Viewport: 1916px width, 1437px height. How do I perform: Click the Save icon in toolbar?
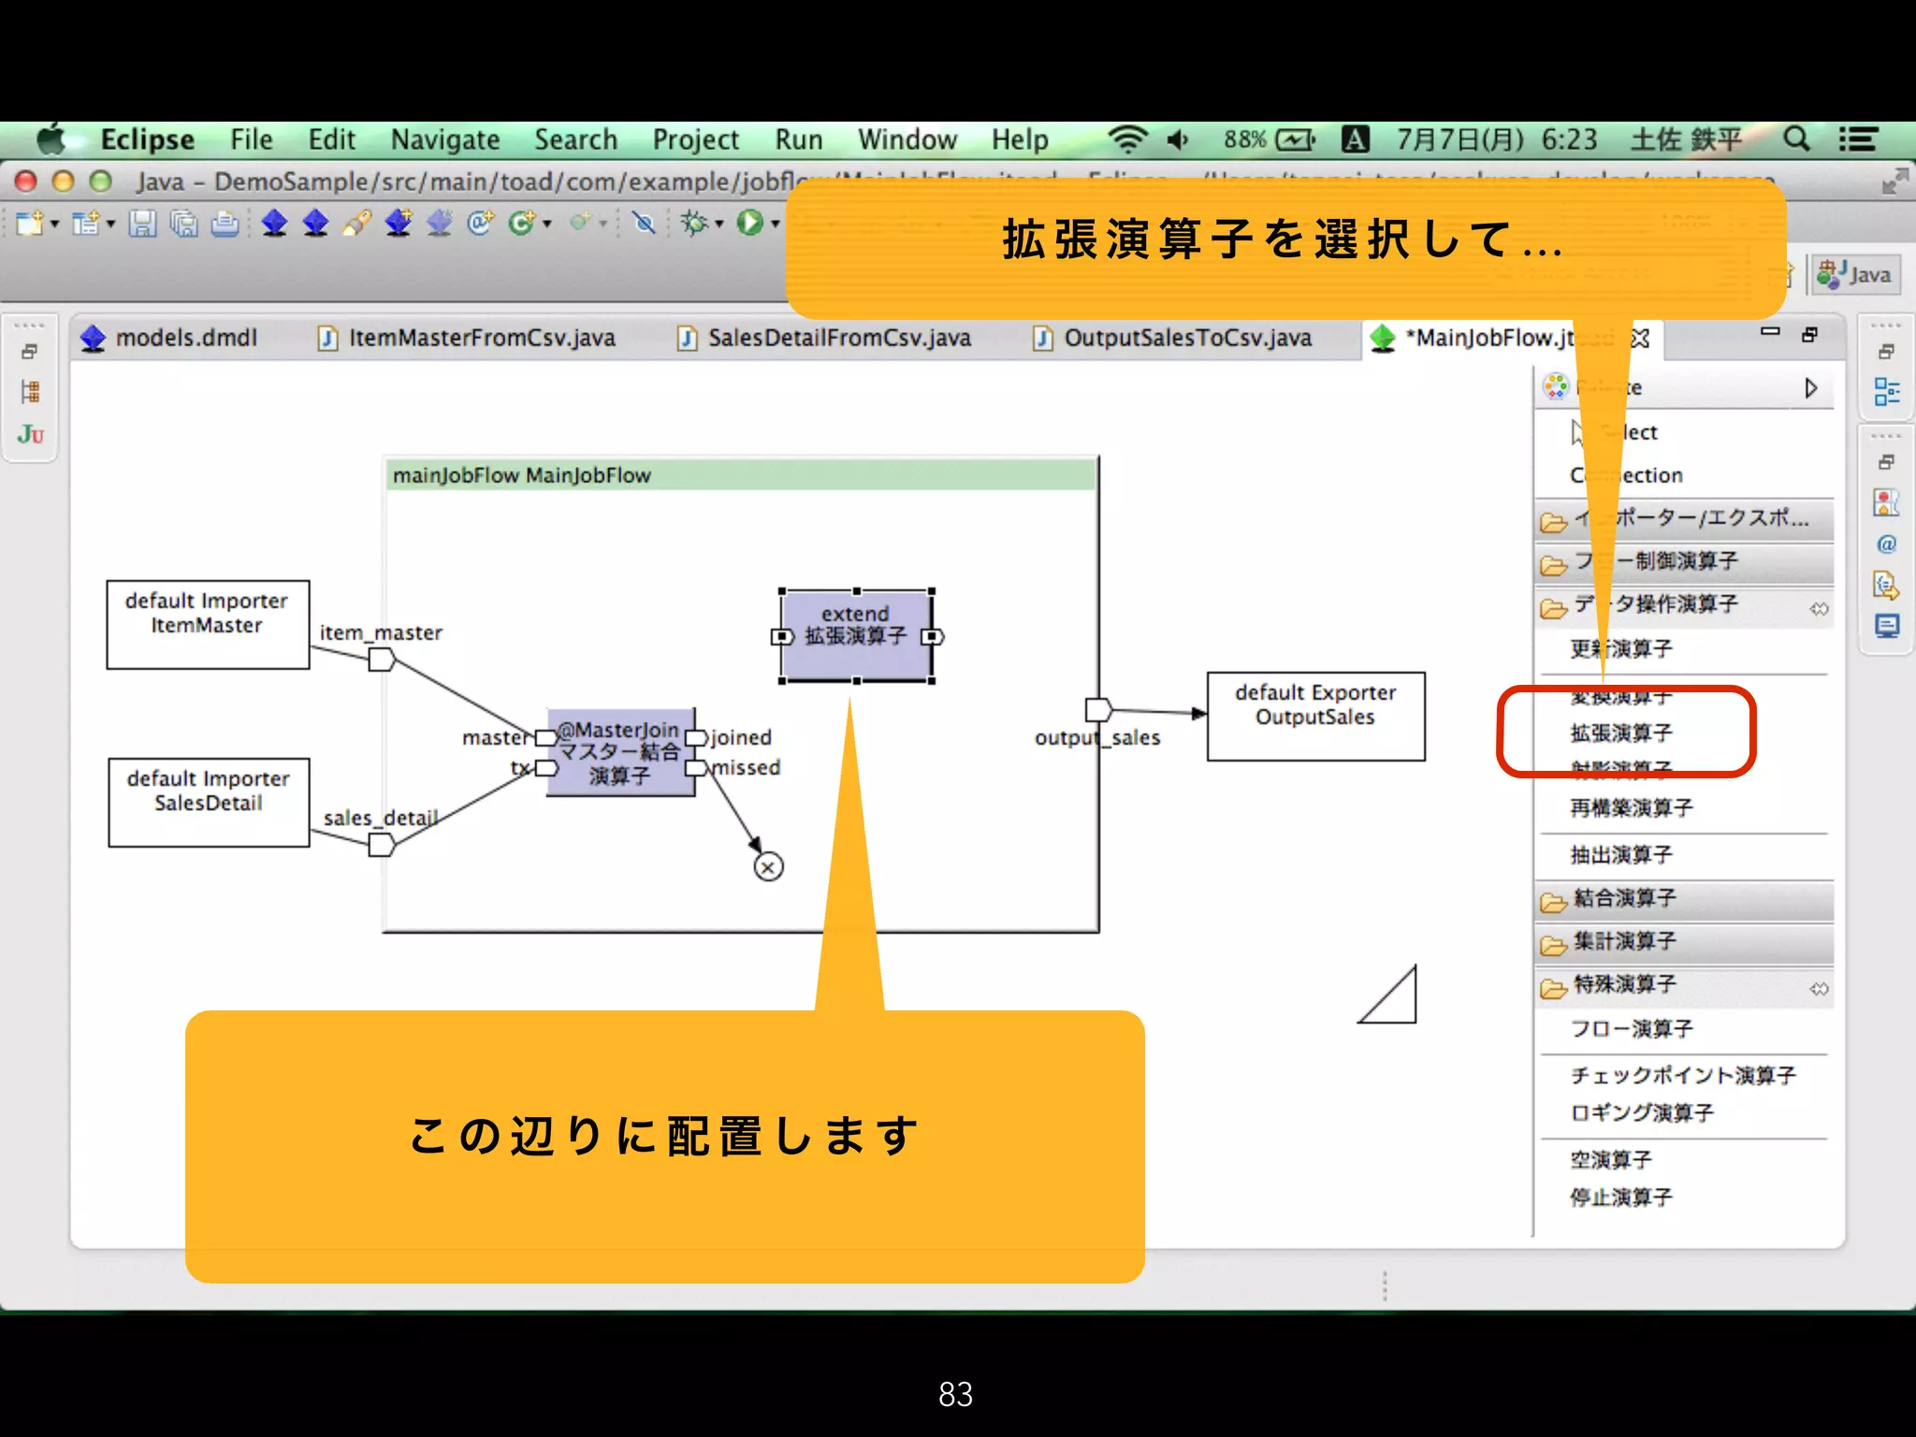(x=142, y=224)
